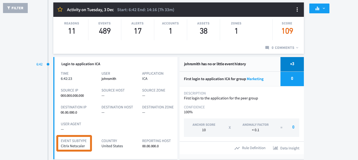Click the funnel icon in Filter

[x=9, y=8]
